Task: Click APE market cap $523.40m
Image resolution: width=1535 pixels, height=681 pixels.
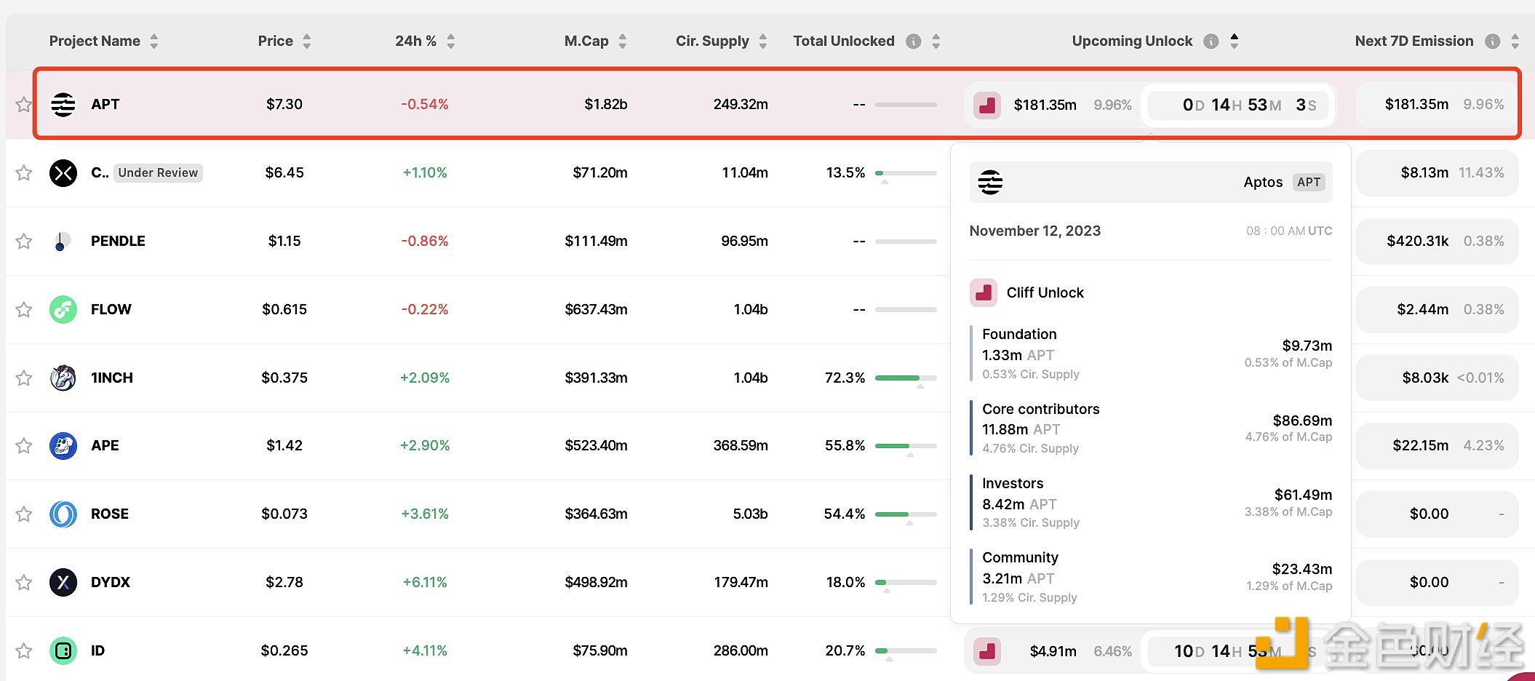Action: [596, 446]
